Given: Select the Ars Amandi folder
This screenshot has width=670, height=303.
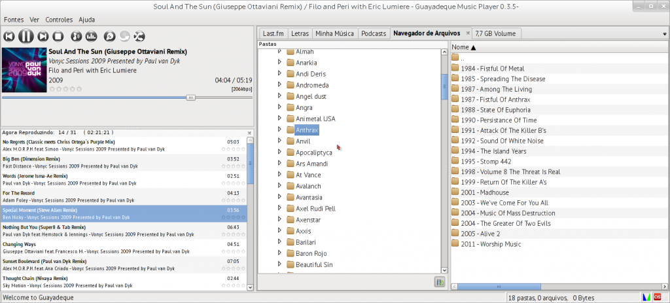Looking at the screenshot, I should click(311, 164).
